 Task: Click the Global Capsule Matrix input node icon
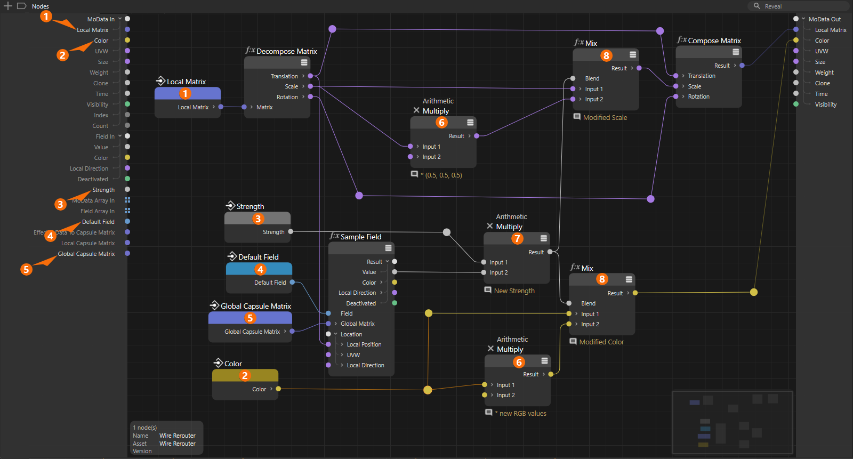pos(214,305)
